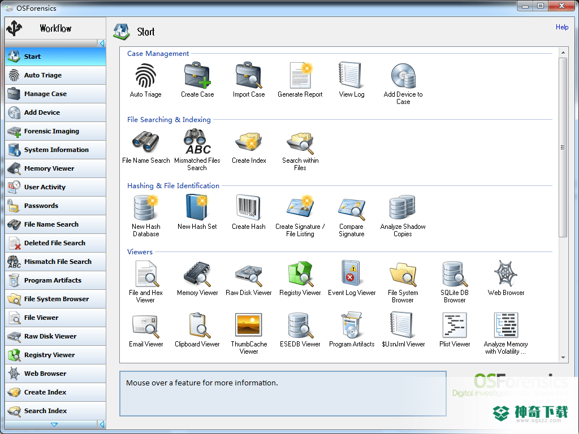Viewport: 579px width, 434px height.
Task: Collapse sidebar using bottom left-pointing arrow
Action: [x=102, y=424]
